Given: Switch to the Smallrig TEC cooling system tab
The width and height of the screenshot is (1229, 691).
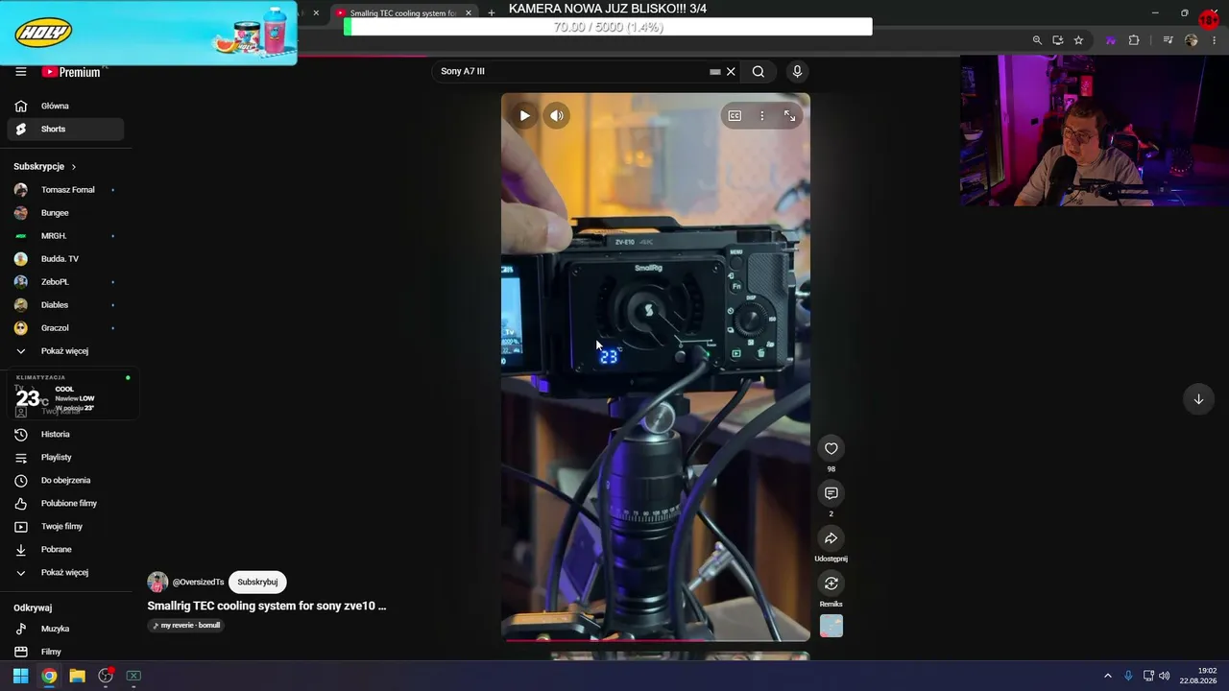Looking at the screenshot, I should [x=401, y=13].
